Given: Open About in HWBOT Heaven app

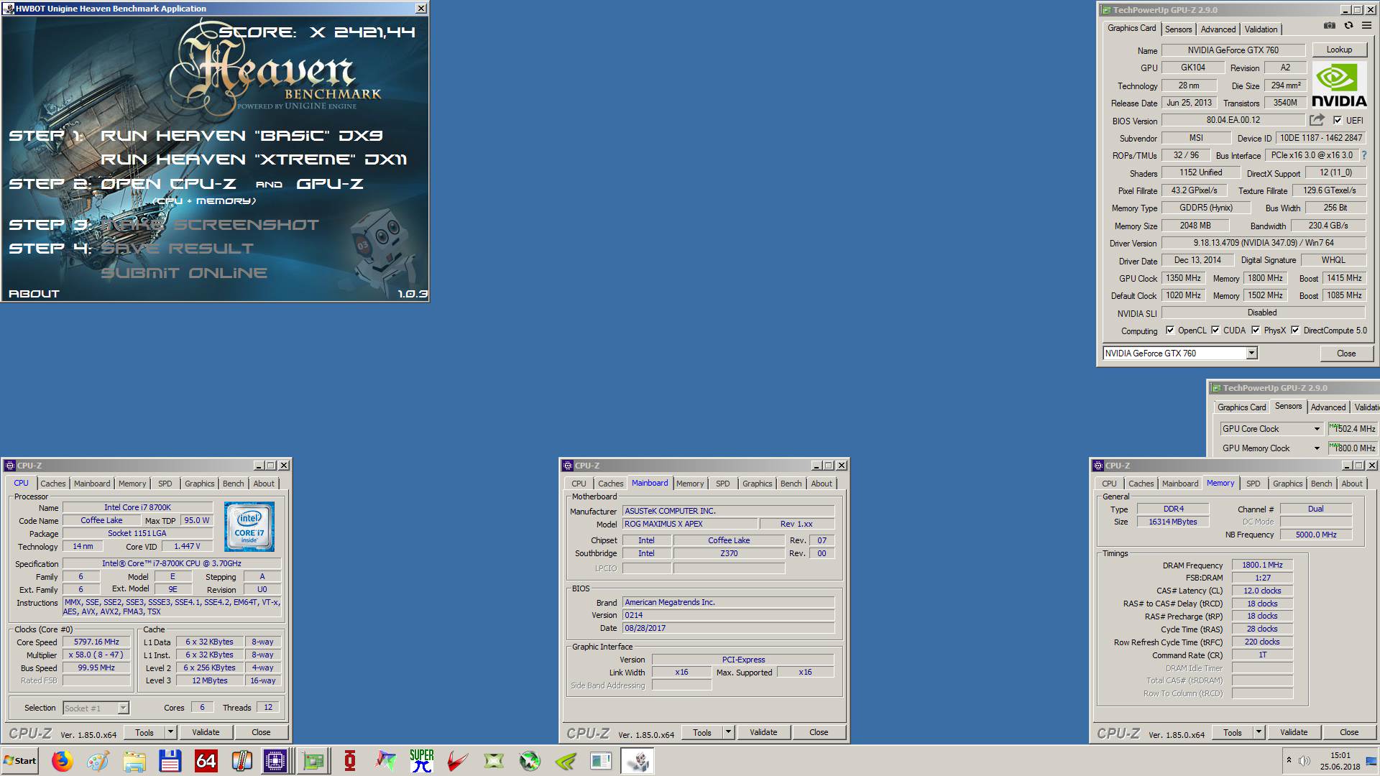Looking at the screenshot, I should tap(34, 294).
